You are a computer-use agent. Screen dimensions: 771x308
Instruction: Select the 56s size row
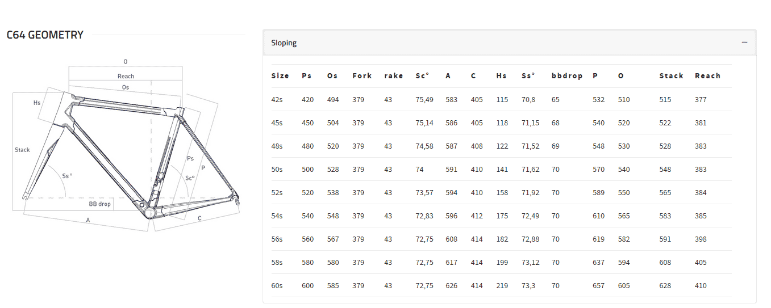point(501,239)
